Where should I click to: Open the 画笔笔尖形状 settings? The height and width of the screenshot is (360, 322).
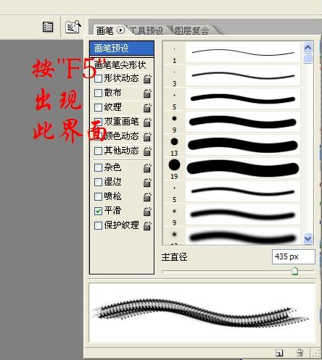(120, 64)
